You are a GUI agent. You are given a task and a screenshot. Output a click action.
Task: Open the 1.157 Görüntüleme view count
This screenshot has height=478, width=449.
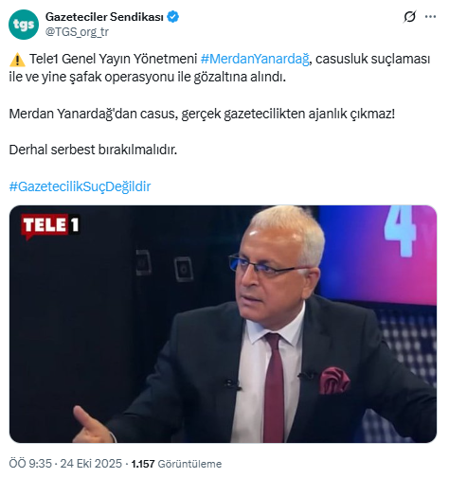(176, 464)
